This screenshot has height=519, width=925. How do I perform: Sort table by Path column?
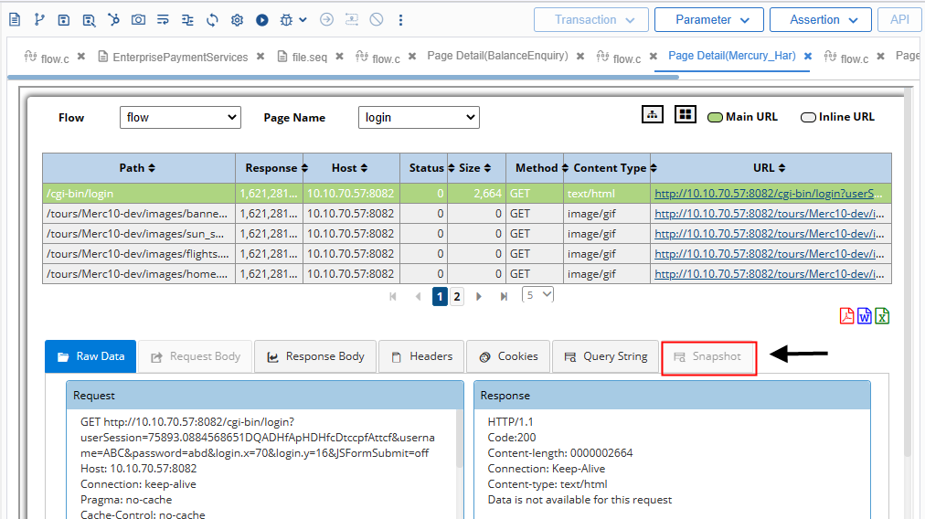click(x=152, y=168)
